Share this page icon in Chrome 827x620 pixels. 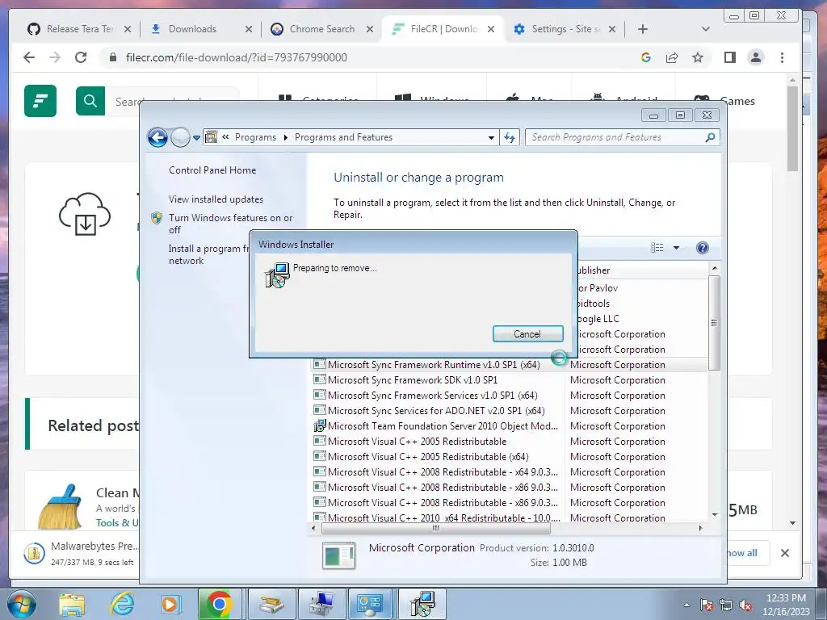click(x=672, y=57)
